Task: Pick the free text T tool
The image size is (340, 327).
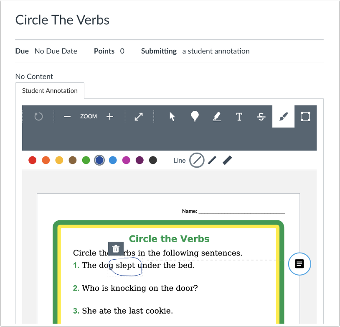Action: [x=239, y=117]
